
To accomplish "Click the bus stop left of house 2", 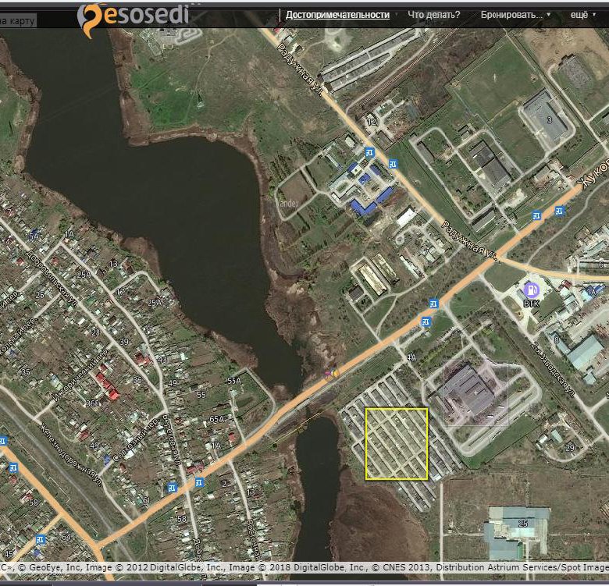I will [199, 483].
